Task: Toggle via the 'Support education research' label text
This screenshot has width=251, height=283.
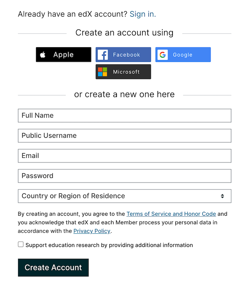Action: tap(109, 245)
